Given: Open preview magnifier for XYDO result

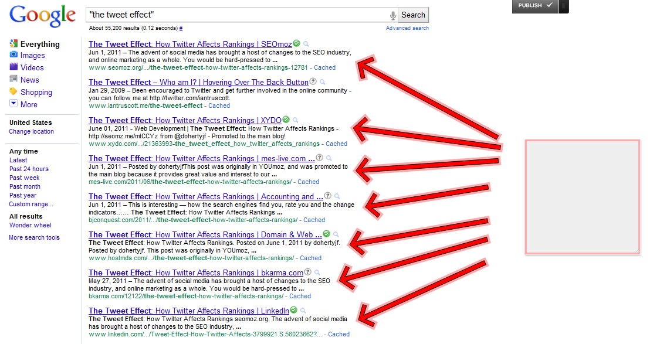Looking at the screenshot, I should [296, 120].
